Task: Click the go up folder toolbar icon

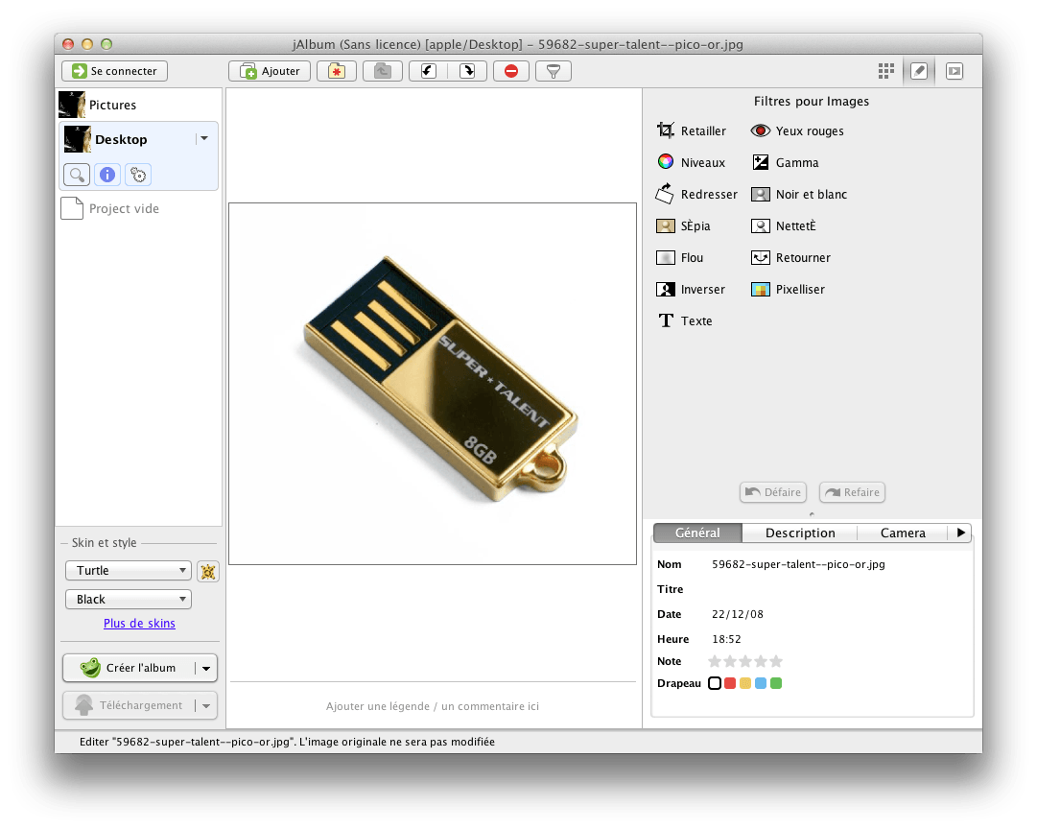Action: tap(383, 71)
